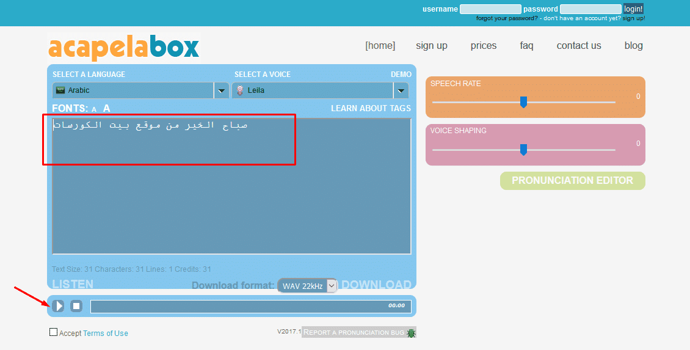Click the login! button
Screen dimensions: 690x350
(633, 9)
